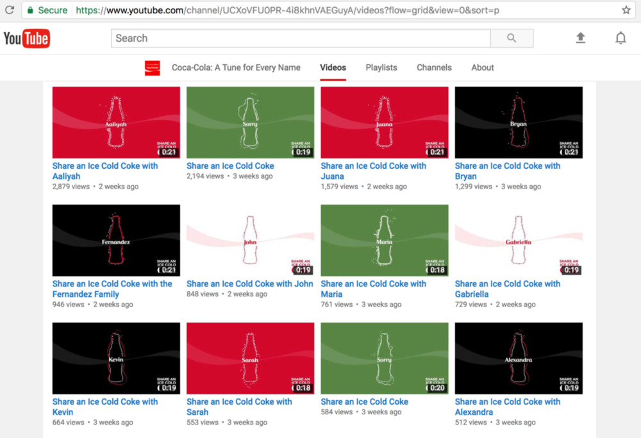This screenshot has height=438, width=641.
Task: Reload the page with the refresh icon
Action: point(10,10)
